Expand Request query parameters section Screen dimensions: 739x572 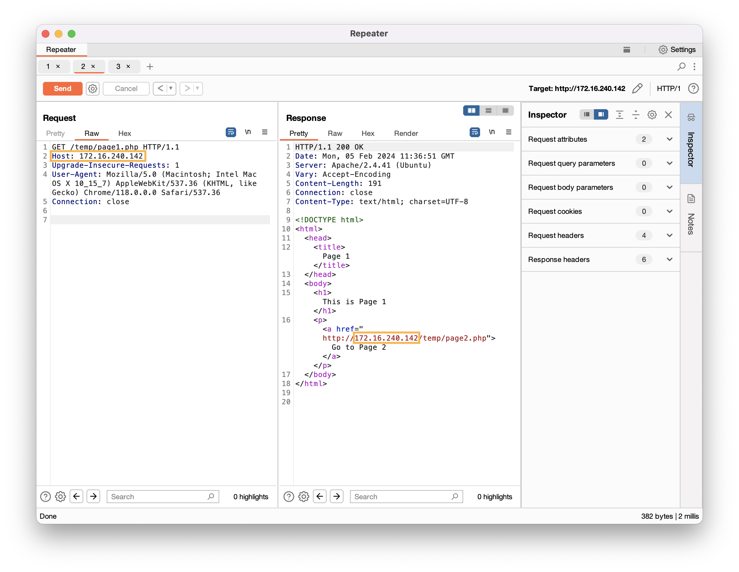coord(601,163)
